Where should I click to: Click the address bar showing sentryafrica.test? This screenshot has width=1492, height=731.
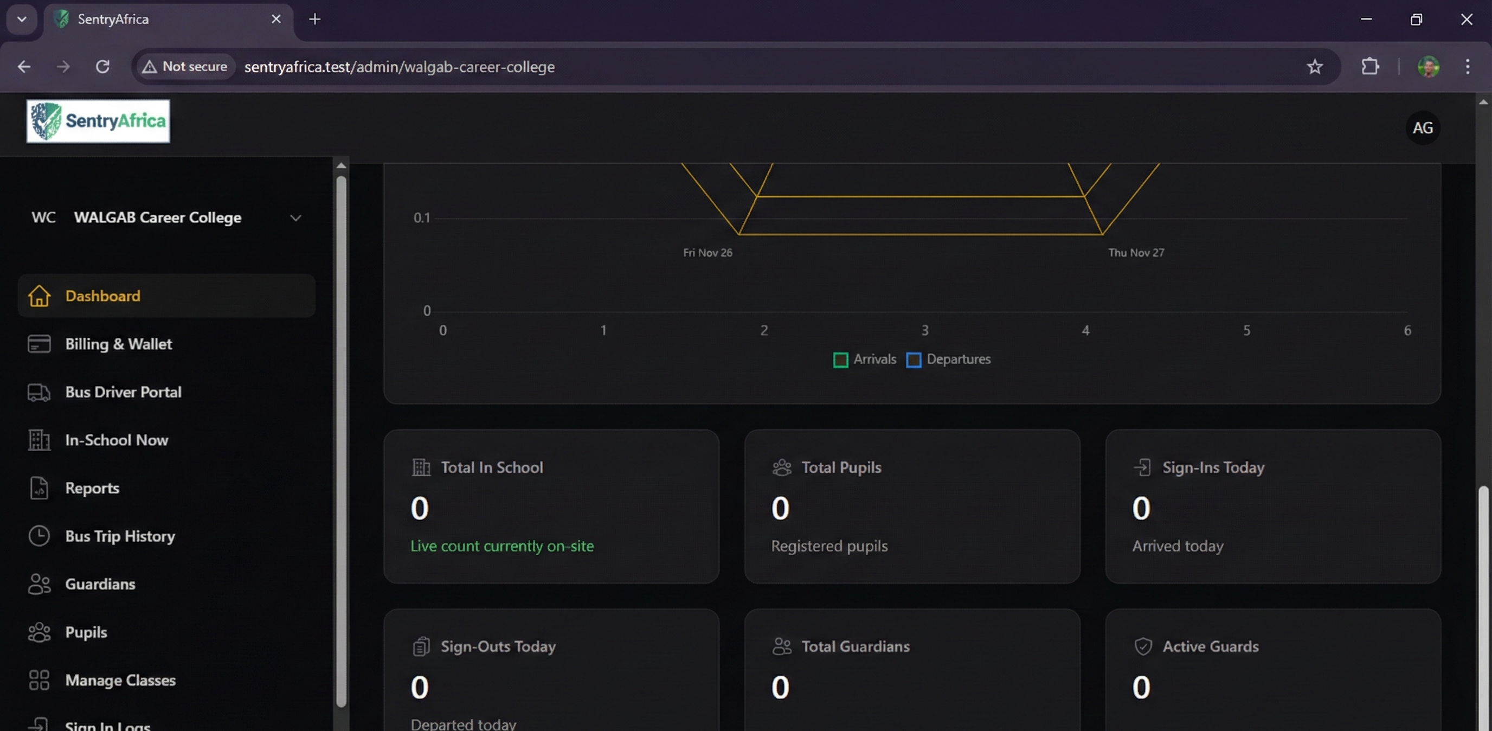click(398, 67)
